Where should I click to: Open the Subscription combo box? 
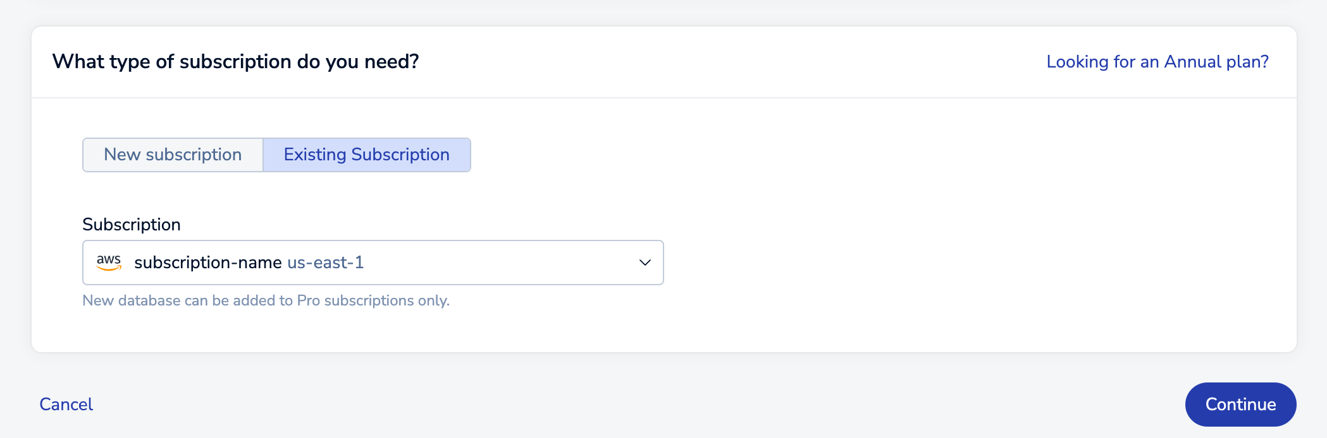point(373,263)
